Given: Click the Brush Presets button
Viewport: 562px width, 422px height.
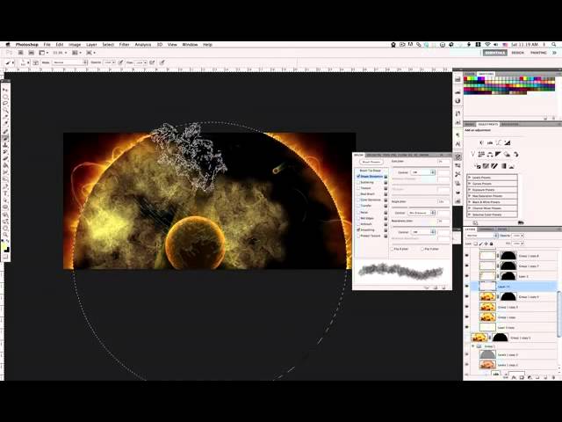Looking at the screenshot, I should (x=371, y=162).
